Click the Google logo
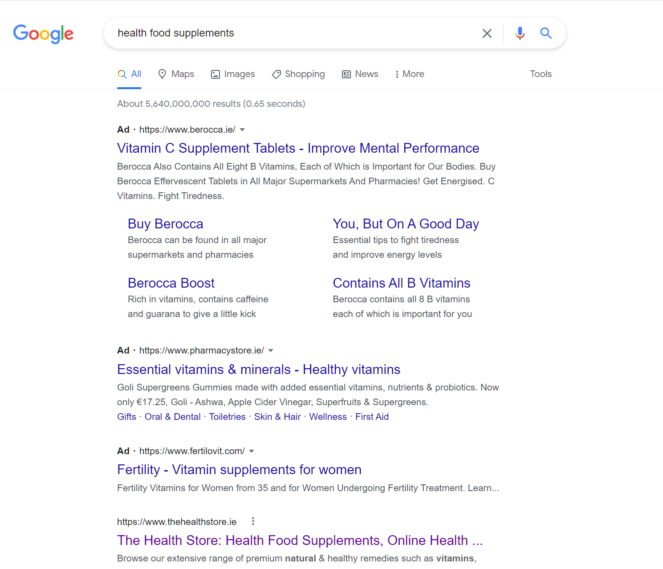The height and width of the screenshot is (569, 663). 43,34
